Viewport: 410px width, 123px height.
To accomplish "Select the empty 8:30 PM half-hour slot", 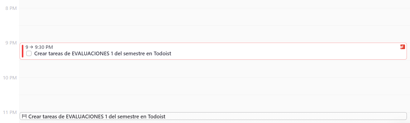I will coord(214,34).
